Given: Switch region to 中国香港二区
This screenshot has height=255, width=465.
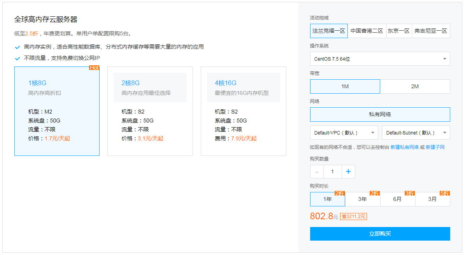Looking at the screenshot, I should [x=367, y=31].
